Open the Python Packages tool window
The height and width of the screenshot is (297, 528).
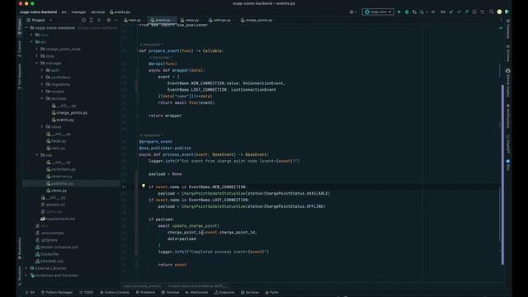click(x=57, y=292)
